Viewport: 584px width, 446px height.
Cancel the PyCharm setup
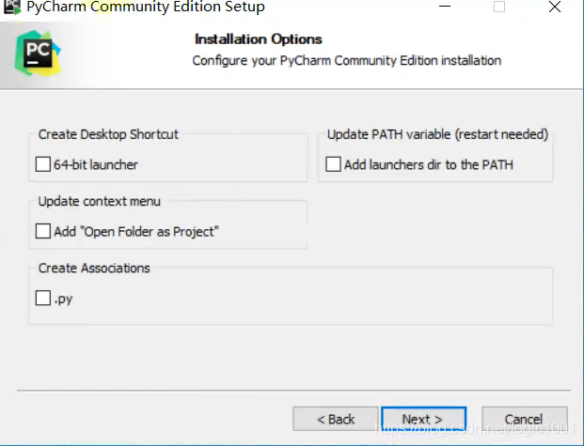point(525,419)
